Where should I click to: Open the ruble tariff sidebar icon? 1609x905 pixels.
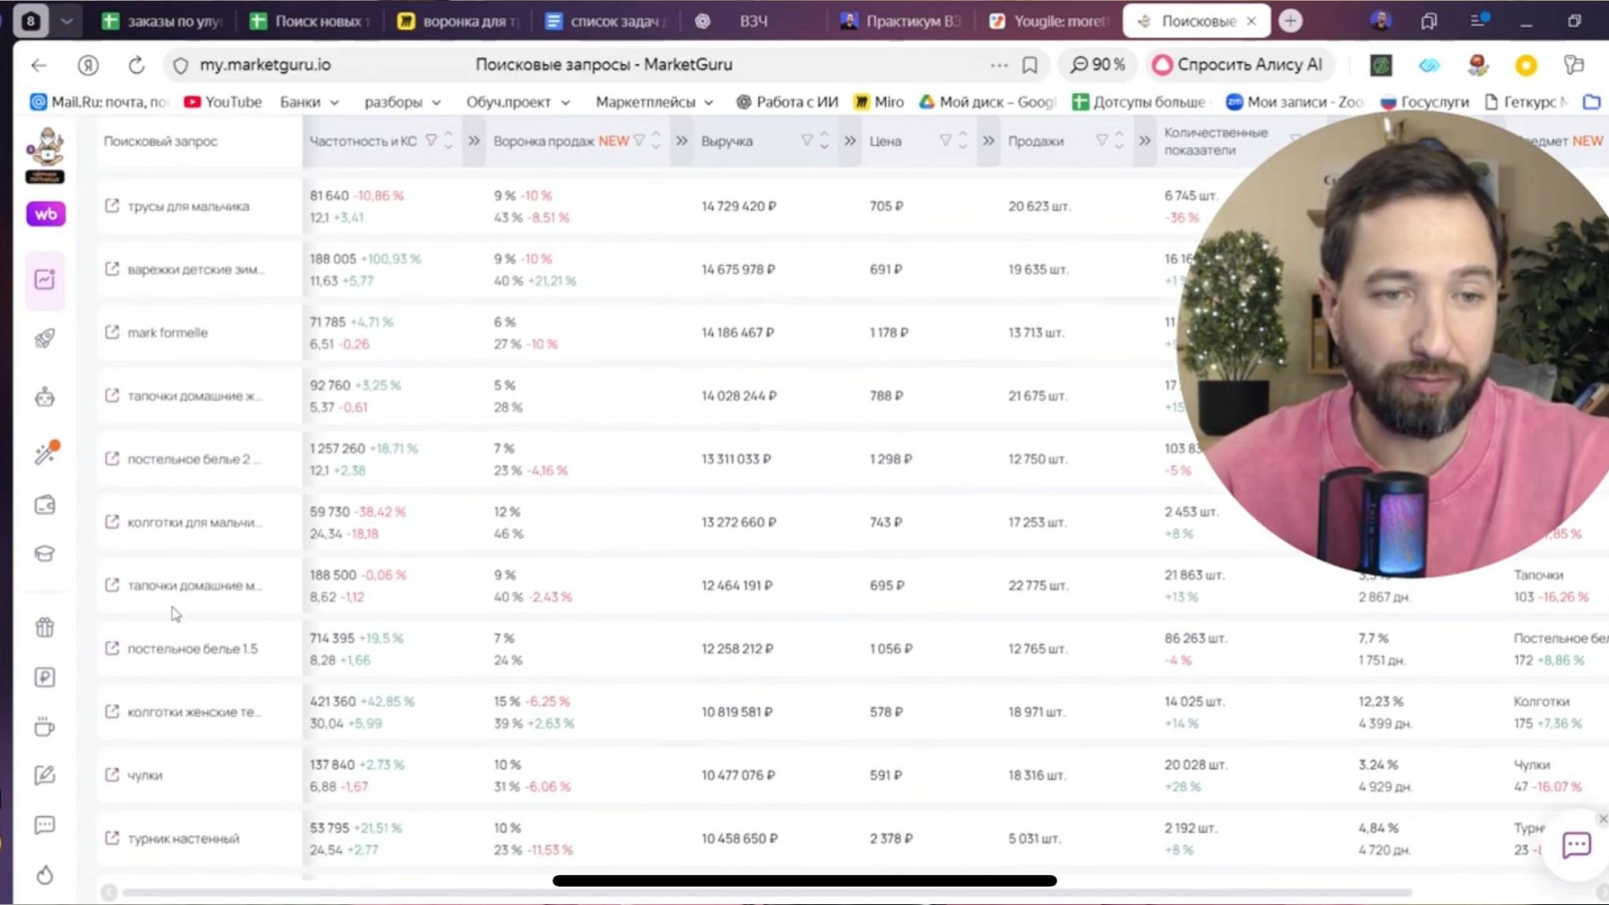point(45,677)
